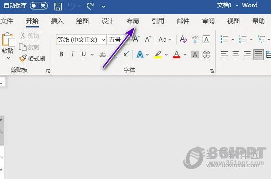Open the Customize Quick Access Toolbar dropdown

[x=103, y=6]
